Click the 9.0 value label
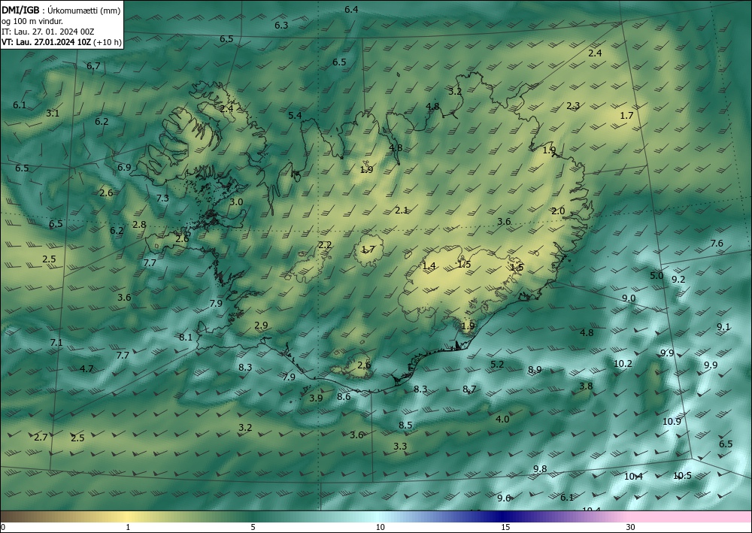This screenshot has height=533, width=752. tap(628, 298)
